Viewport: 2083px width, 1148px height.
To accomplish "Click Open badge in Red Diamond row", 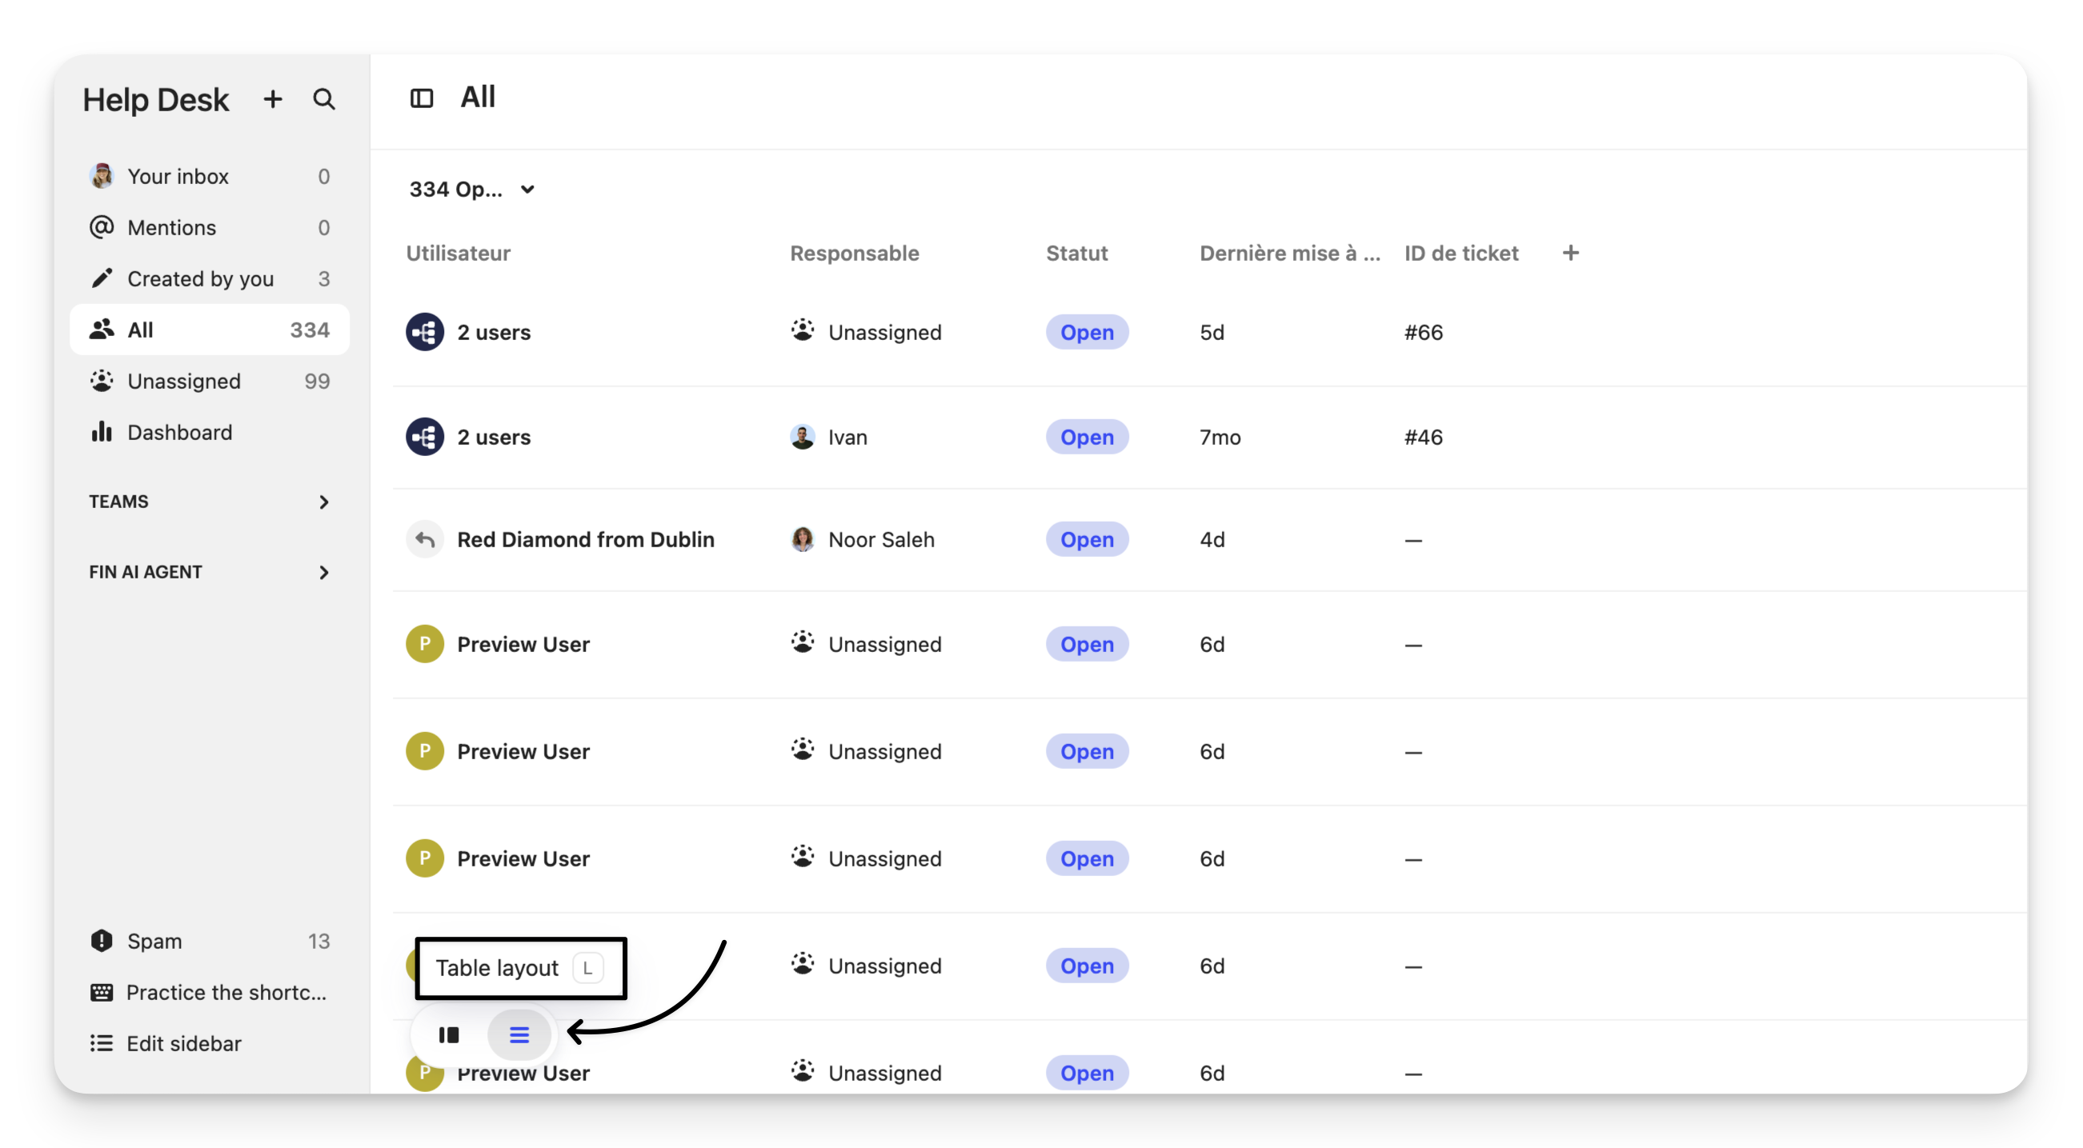I will (1086, 539).
